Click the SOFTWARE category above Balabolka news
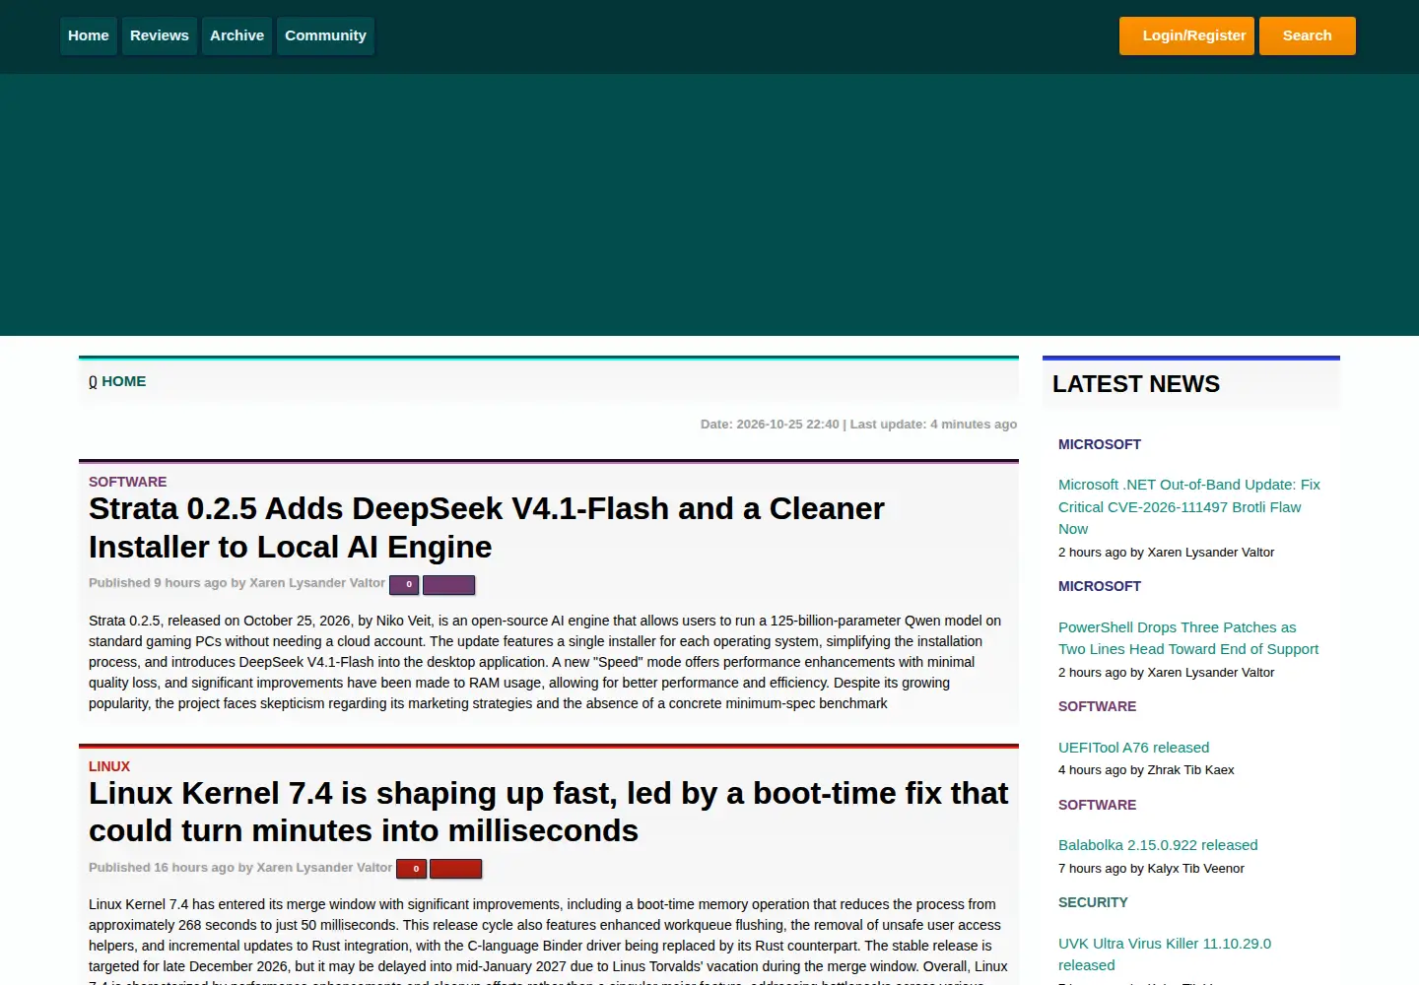The height and width of the screenshot is (985, 1419). (1098, 805)
